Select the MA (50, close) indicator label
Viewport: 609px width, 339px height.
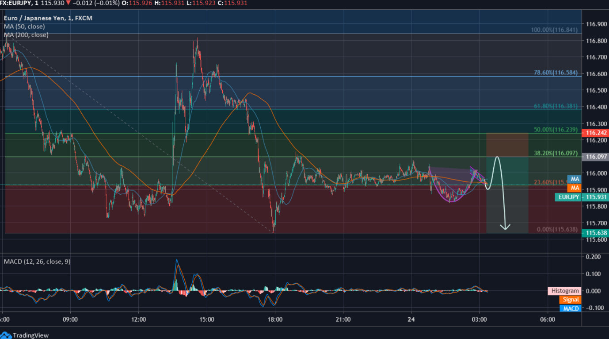coord(24,27)
